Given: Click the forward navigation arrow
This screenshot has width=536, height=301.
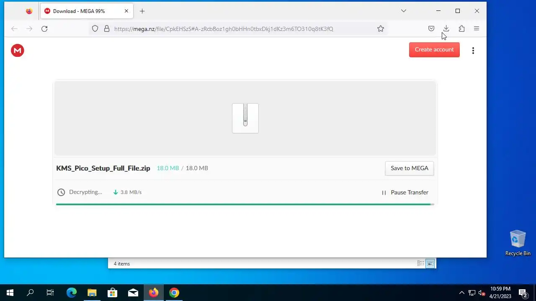Looking at the screenshot, I should point(29,28).
